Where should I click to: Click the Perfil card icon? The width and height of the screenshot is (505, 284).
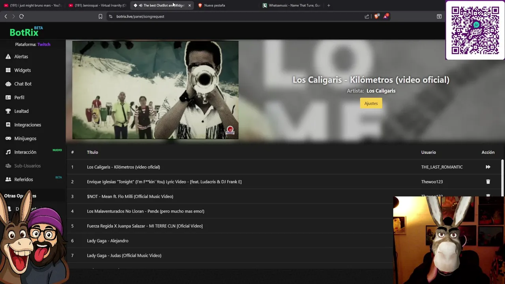click(x=8, y=97)
